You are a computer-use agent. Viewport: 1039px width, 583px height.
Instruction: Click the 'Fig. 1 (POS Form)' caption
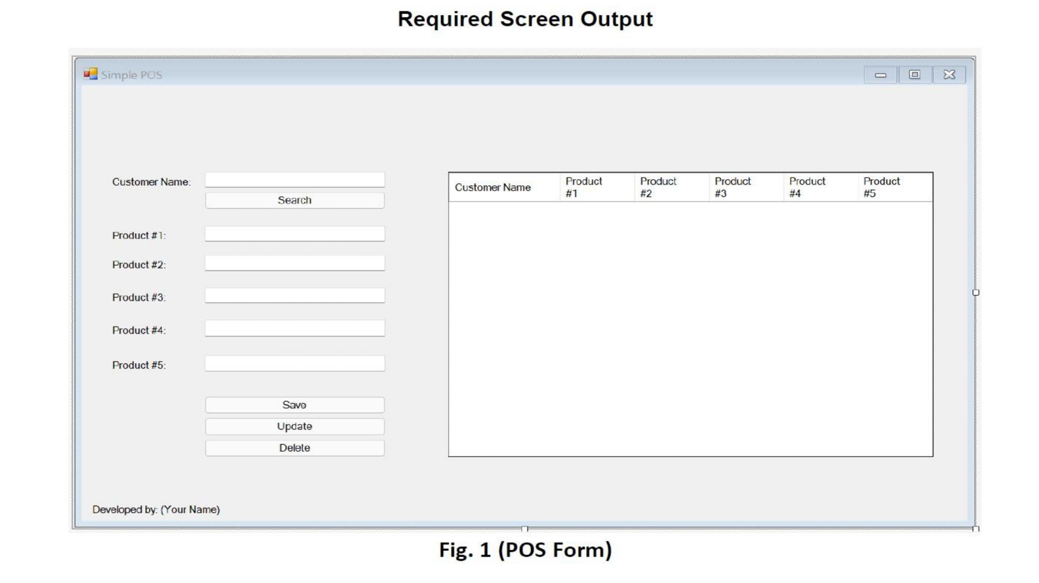pos(525,550)
